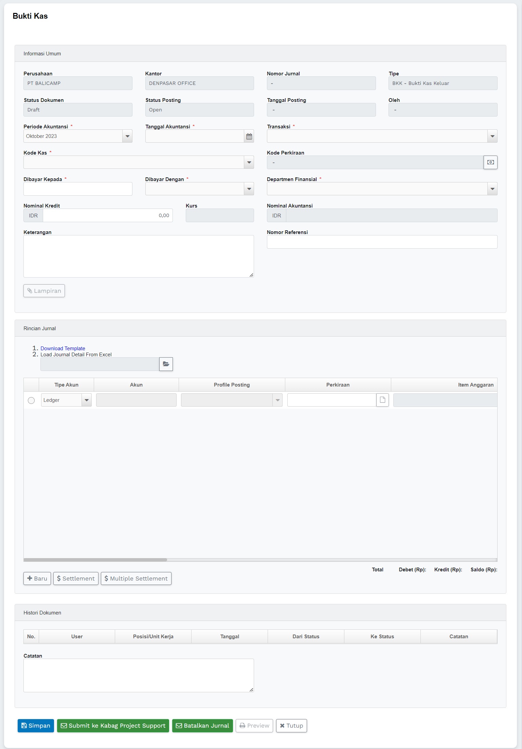This screenshot has width=522, height=749.
Task: Expand the Departmen Finansial dropdown
Action: pos(492,189)
